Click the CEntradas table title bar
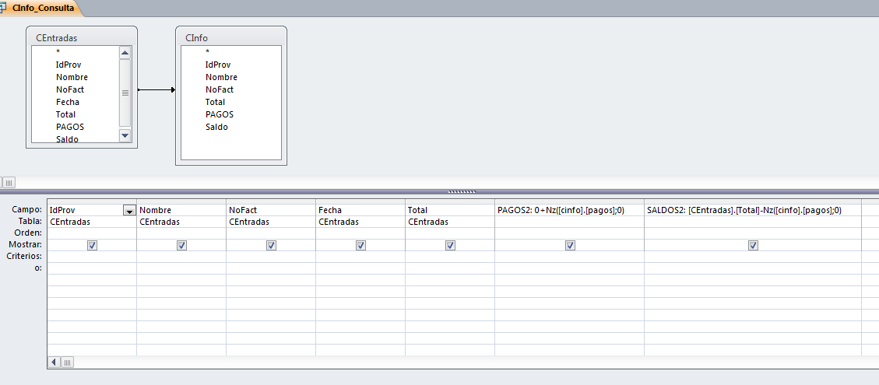The image size is (879, 385). [x=81, y=38]
